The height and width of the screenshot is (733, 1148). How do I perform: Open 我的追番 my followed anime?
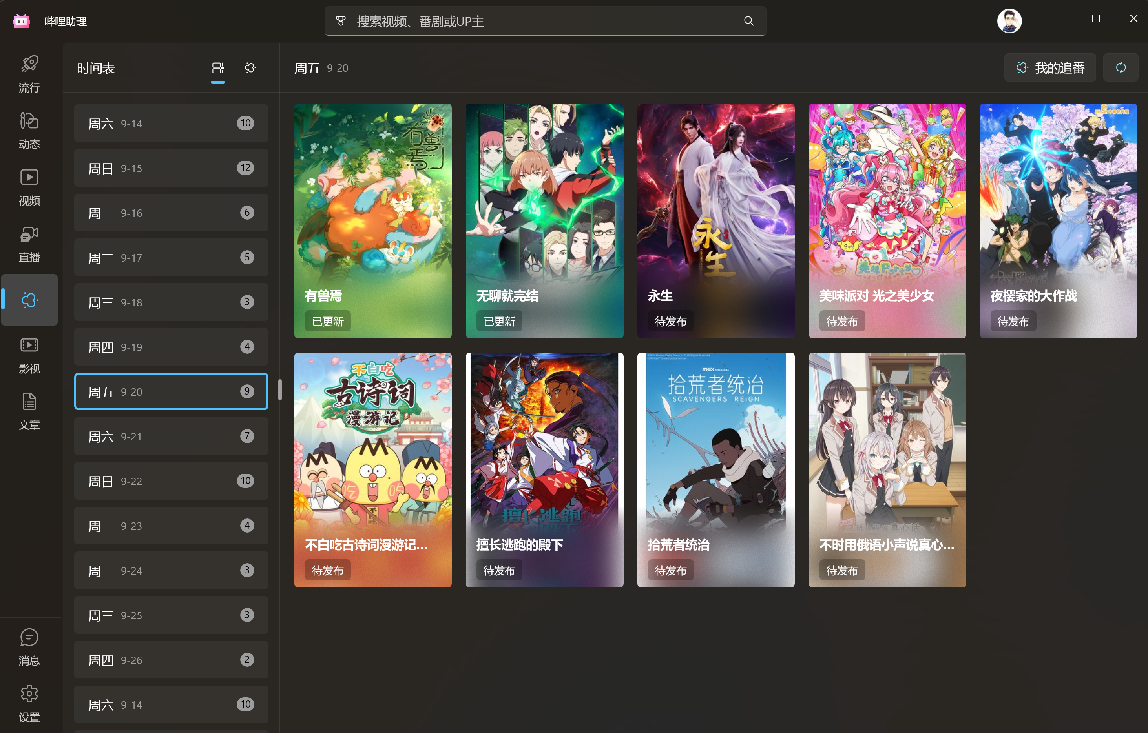coord(1050,67)
